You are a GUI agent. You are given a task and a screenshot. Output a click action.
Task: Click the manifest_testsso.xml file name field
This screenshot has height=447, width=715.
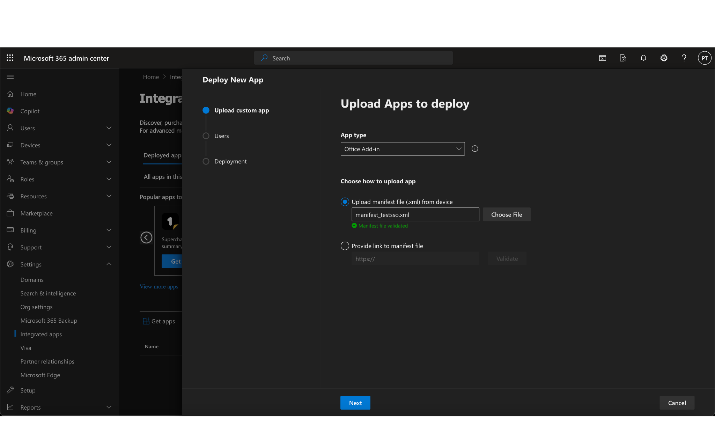click(415, 214)
